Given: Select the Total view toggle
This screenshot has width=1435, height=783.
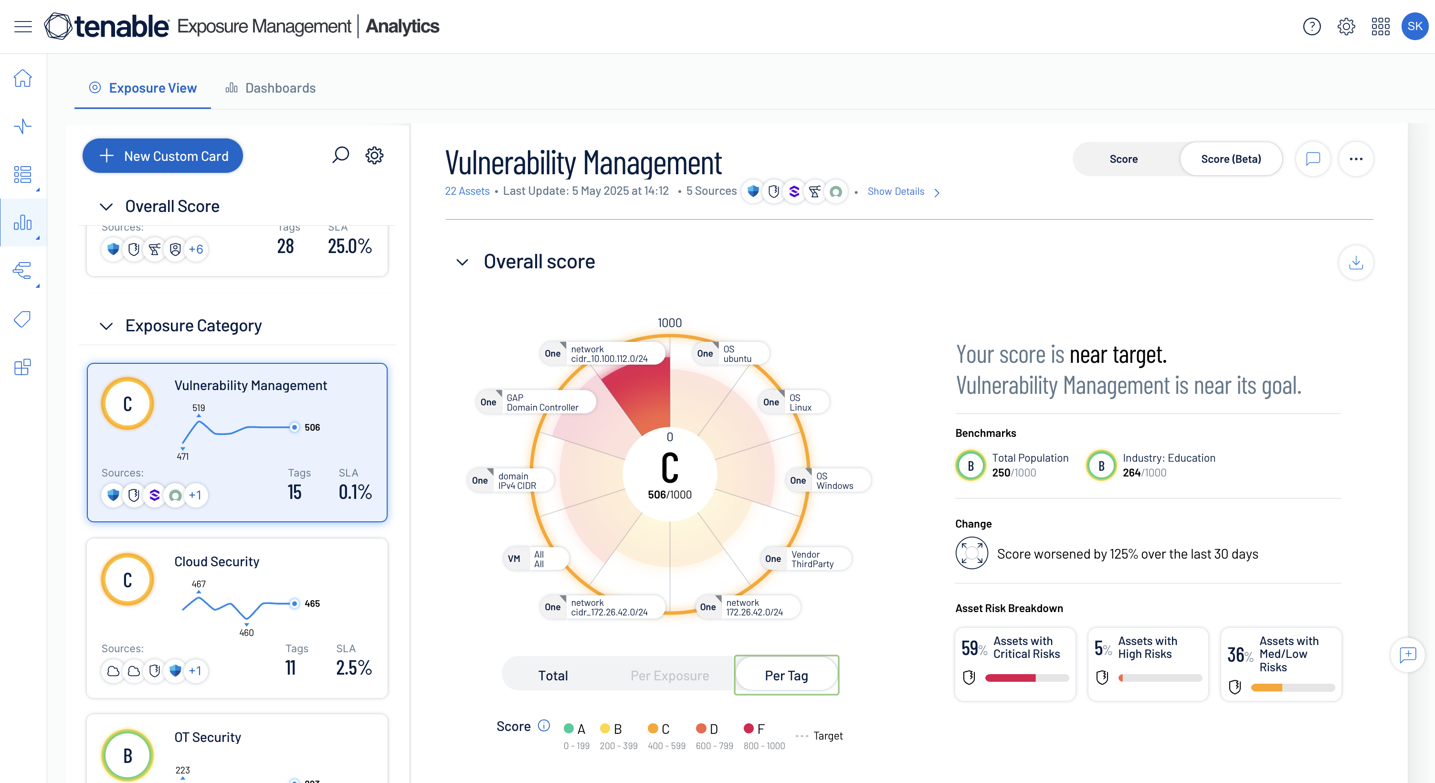Looking at the screenshot, I should [x=553, y=676].
